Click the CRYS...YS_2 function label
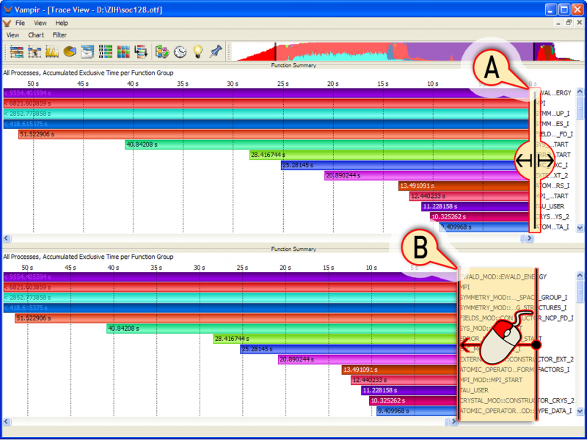 point(553,216)
